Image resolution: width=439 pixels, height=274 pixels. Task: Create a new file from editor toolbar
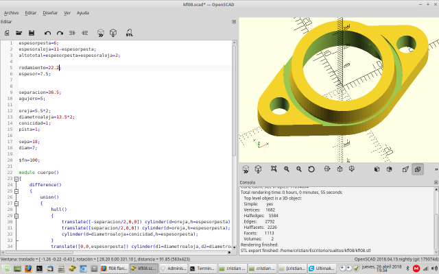7,33
